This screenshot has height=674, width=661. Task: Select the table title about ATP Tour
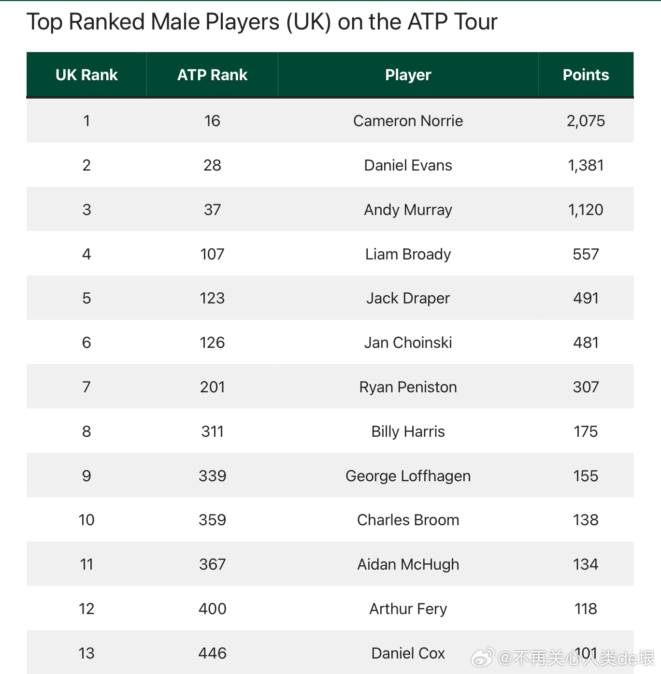point(261,22)
